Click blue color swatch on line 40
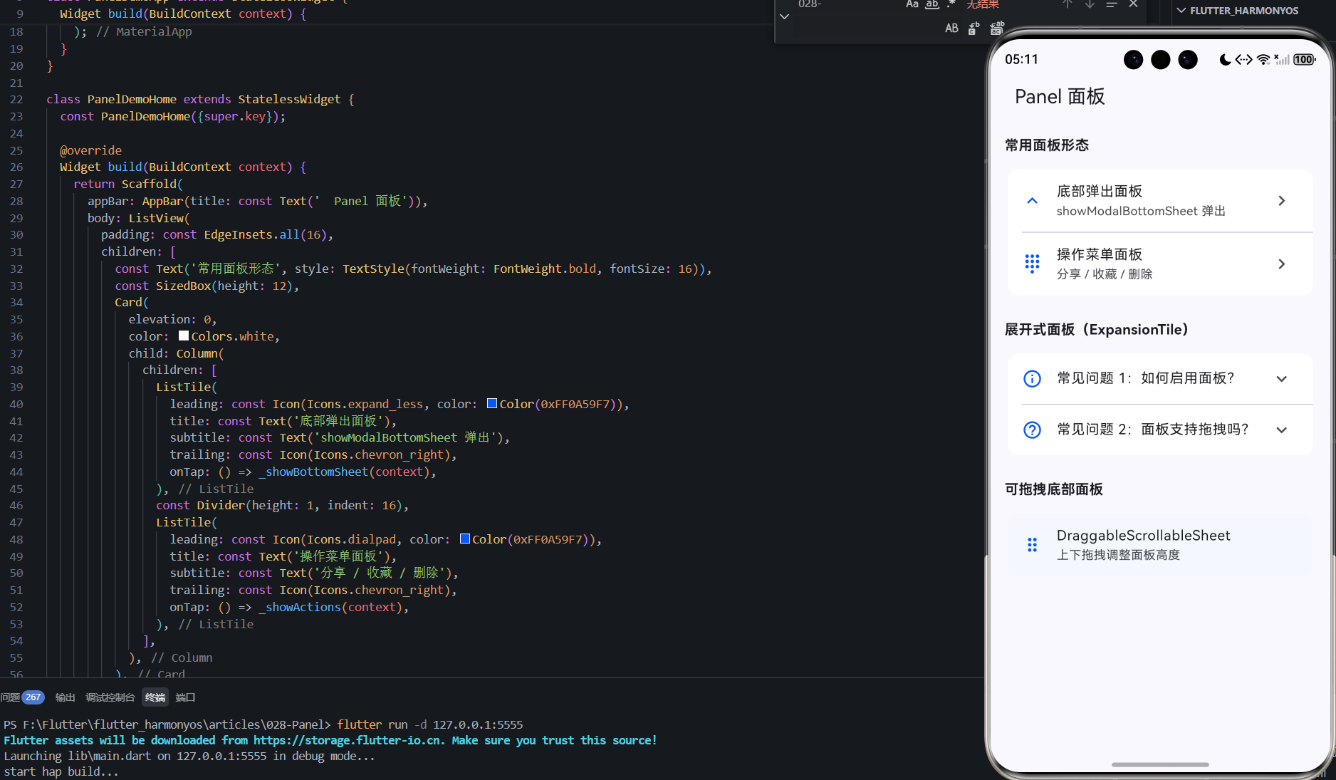1336x780 pixels. (x=491, y=404)
